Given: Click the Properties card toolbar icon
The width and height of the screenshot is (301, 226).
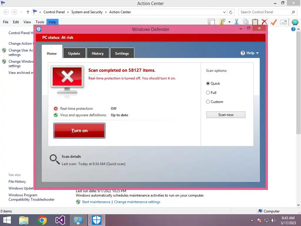Looking at the screenshot, I should pos(283,22).
